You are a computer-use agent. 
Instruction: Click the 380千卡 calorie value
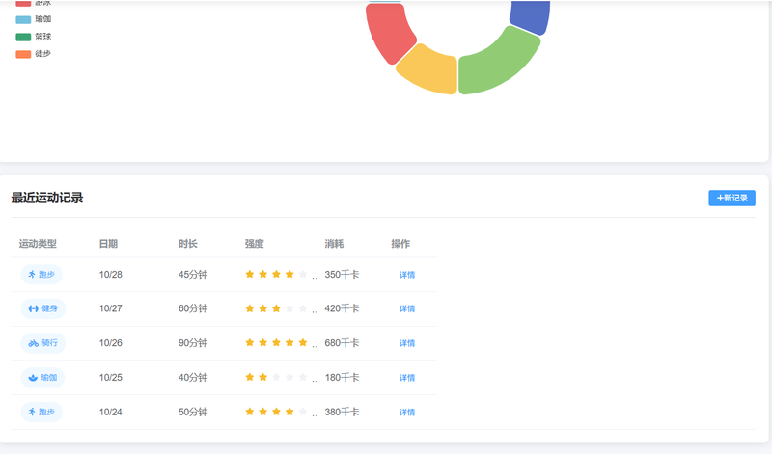coord(342,412)
